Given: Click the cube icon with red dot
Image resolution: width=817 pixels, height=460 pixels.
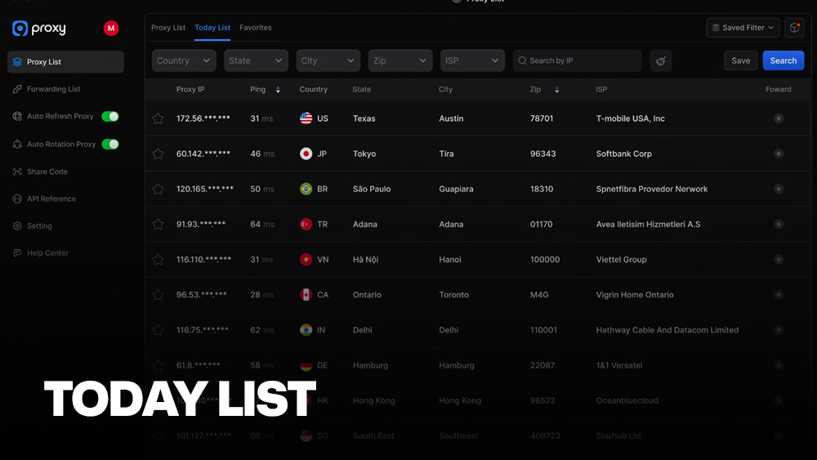Looking at the screenshot, I should point(795,28).
